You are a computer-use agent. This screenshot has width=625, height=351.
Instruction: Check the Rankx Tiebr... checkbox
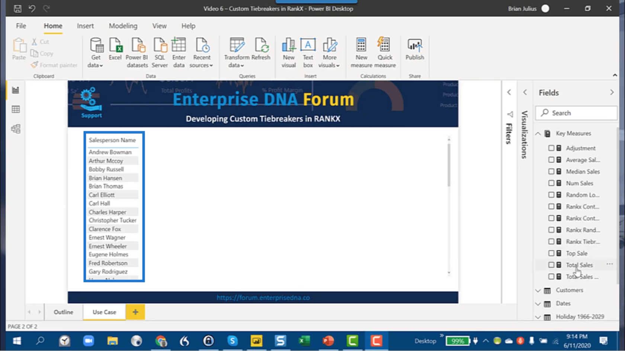551,241
